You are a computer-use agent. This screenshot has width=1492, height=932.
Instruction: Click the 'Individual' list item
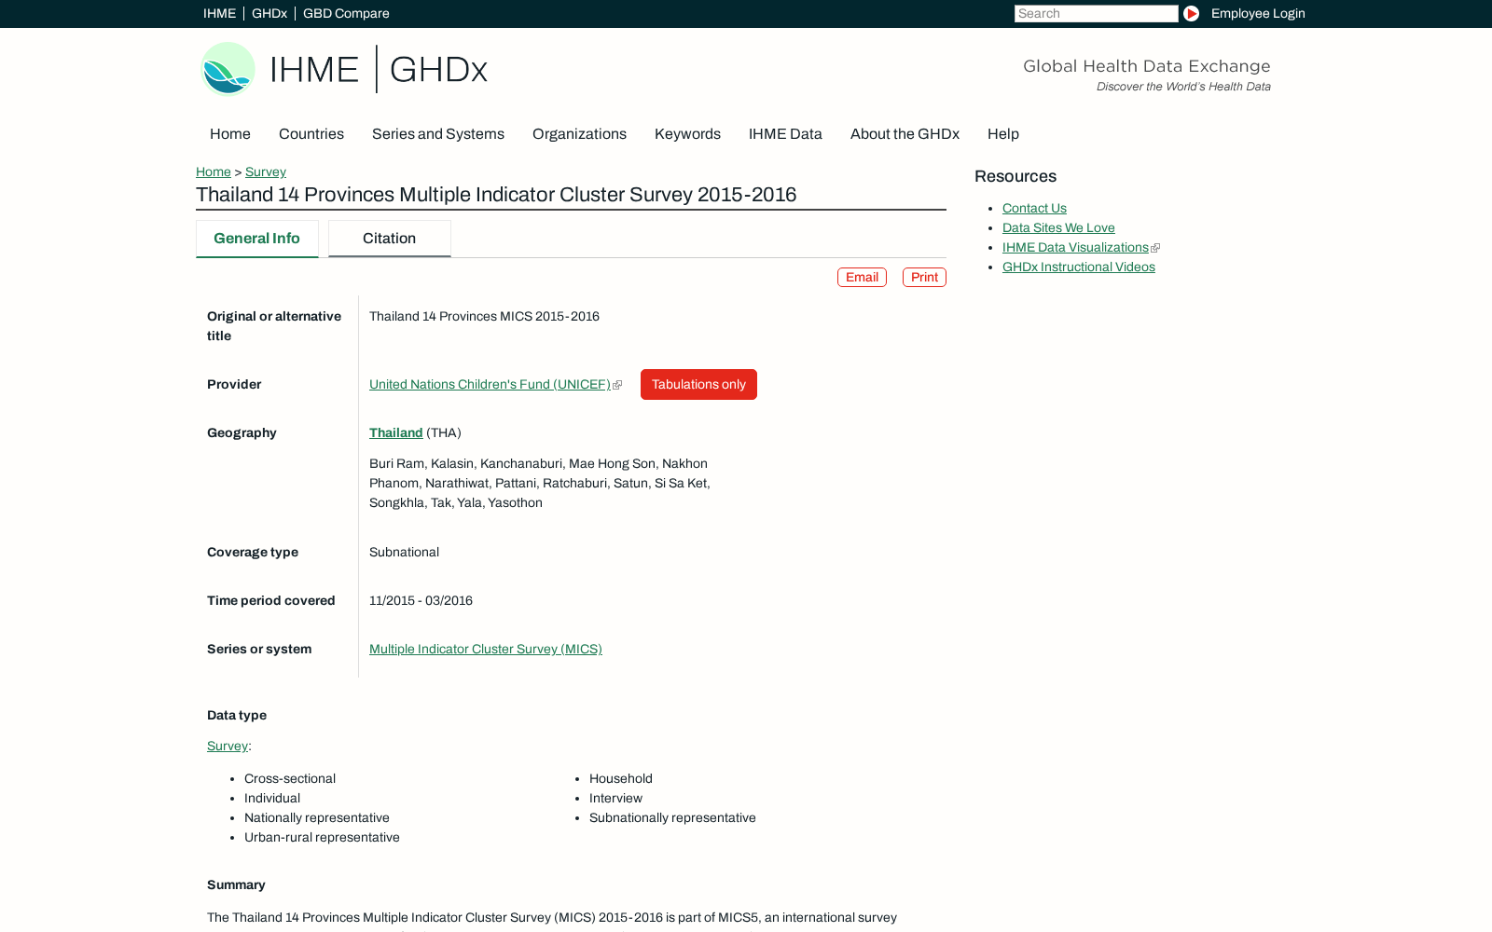(272, 799)
